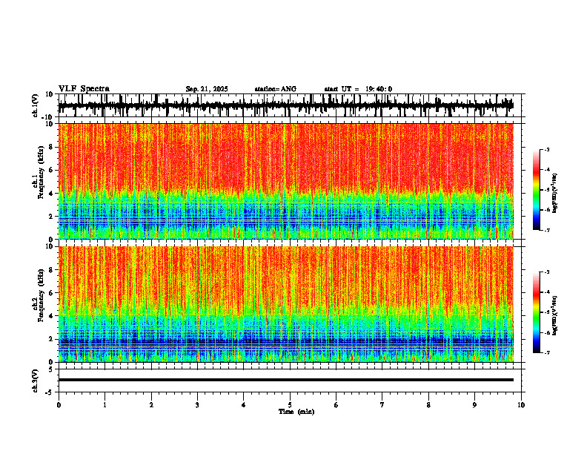Click inside the ch.2 spectrogram panel

(x=285, y=304)
